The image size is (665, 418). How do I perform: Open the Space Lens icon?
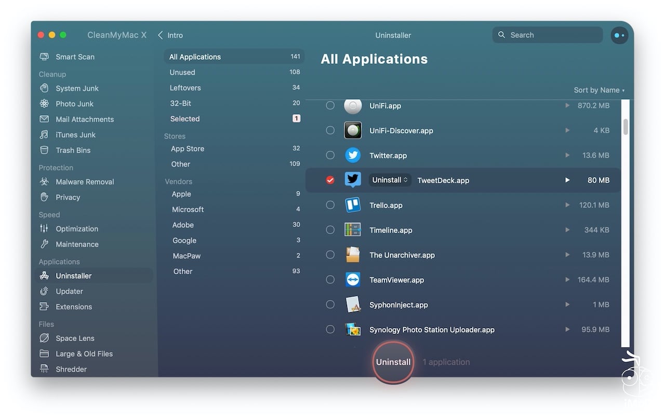(x=45, y=338)
